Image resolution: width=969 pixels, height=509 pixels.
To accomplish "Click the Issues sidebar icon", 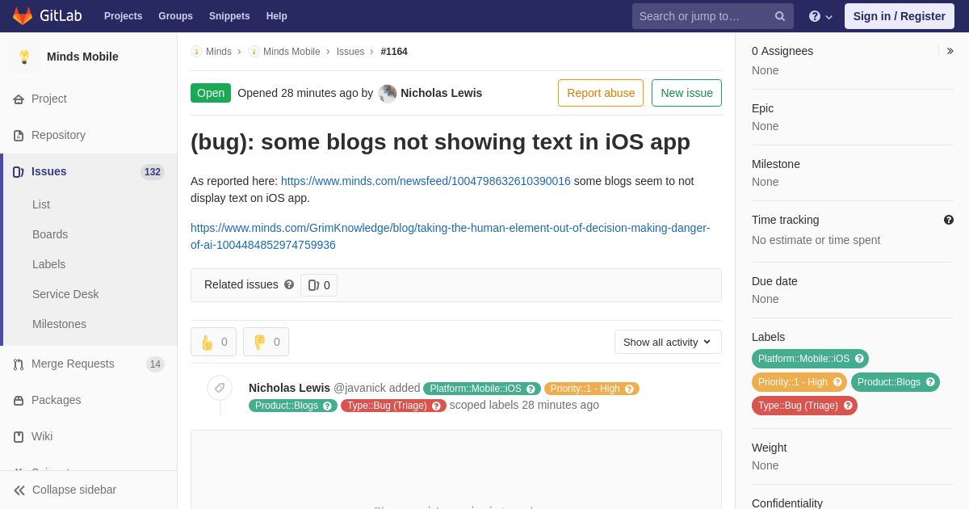I will point(19,172).
